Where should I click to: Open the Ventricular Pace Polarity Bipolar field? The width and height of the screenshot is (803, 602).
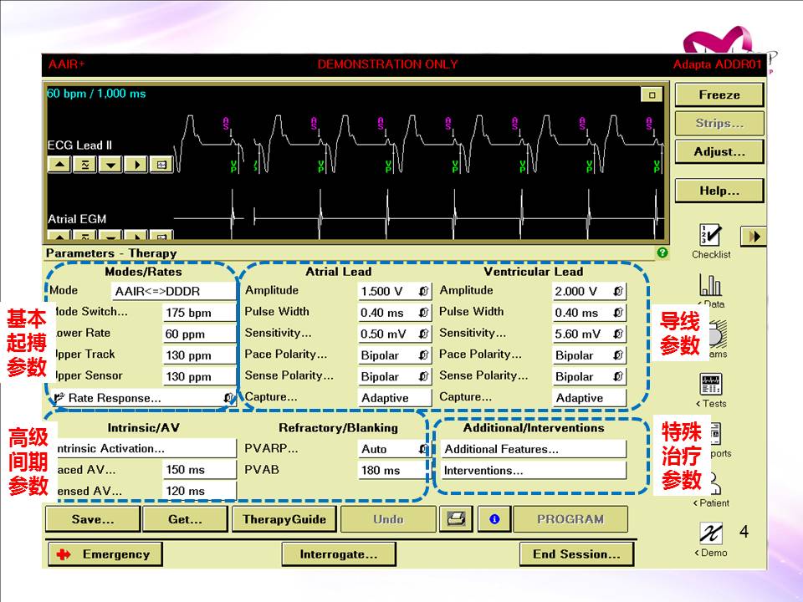[590, 355]
